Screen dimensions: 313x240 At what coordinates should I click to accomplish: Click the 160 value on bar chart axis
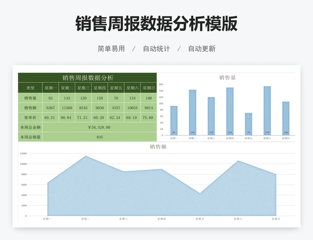(x=162, y=85)
